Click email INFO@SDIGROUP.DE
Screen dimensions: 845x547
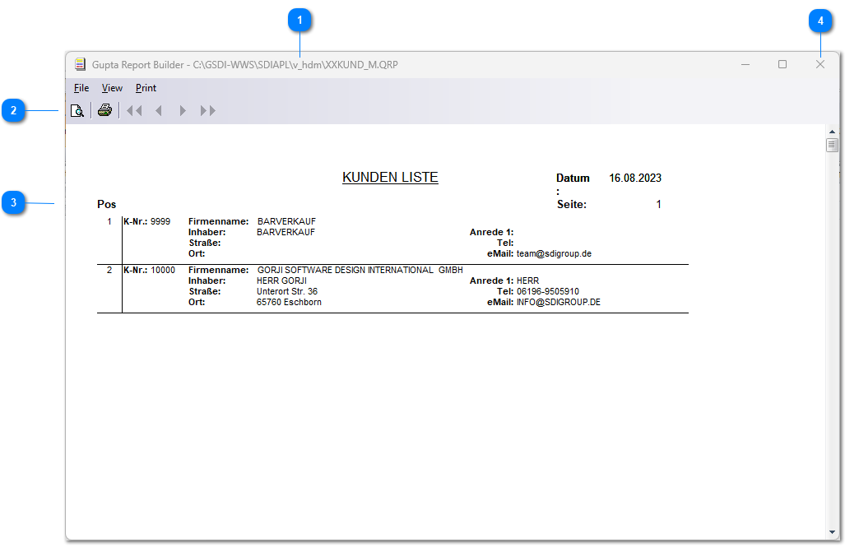tap(559, 303)
